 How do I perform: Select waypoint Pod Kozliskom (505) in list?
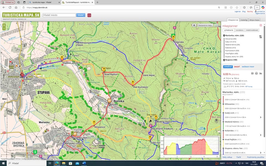click(232, 51)
